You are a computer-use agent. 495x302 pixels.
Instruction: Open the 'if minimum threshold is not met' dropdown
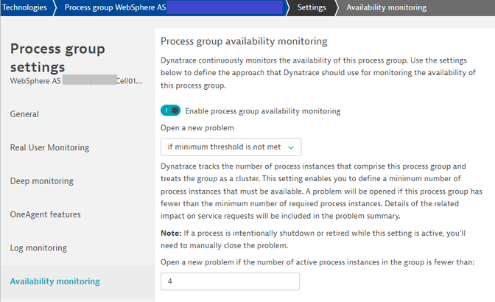pyautogui.click(x=231, y=147)
